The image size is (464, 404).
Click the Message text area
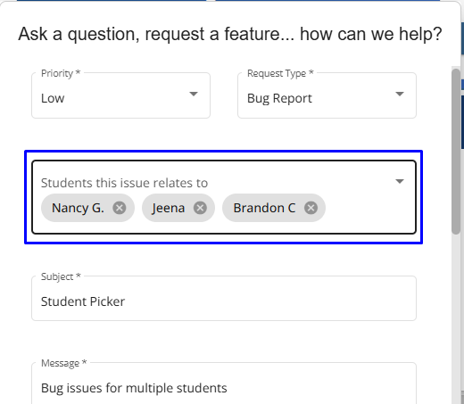pyautogui.click(x=224, y=383)
